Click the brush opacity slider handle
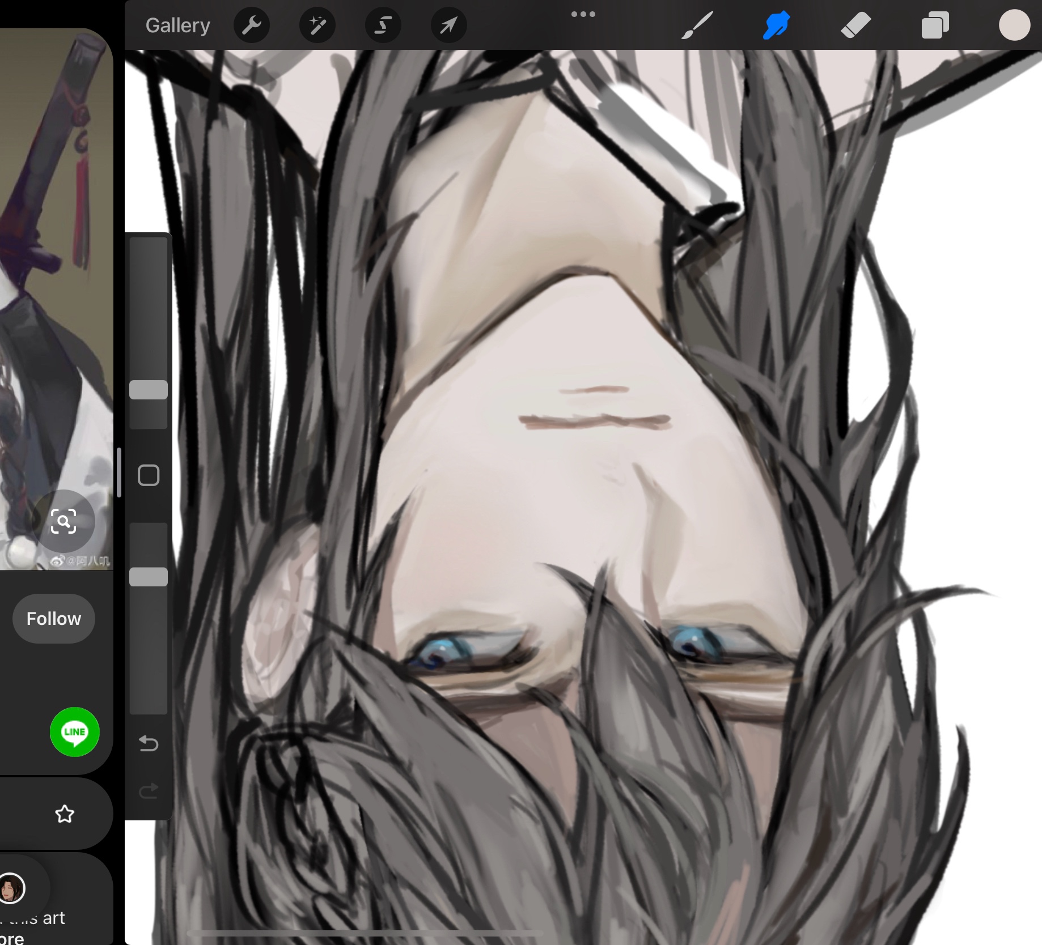The width and height of the screenshot is (1042, 945). (149, 577)
